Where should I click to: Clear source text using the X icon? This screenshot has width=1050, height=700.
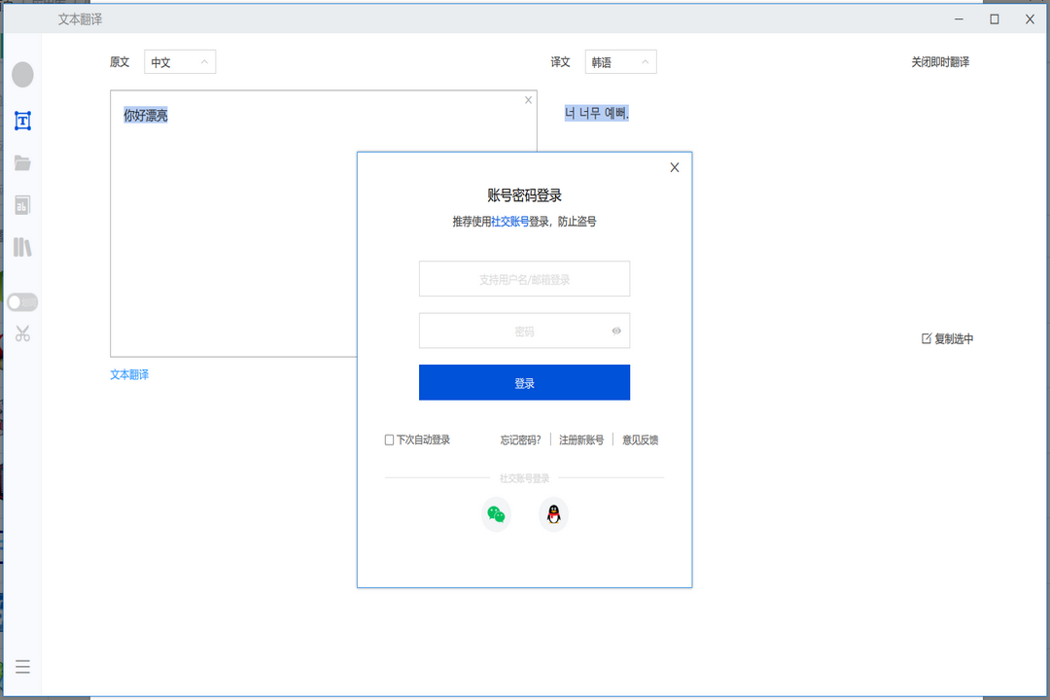[528, 99]
